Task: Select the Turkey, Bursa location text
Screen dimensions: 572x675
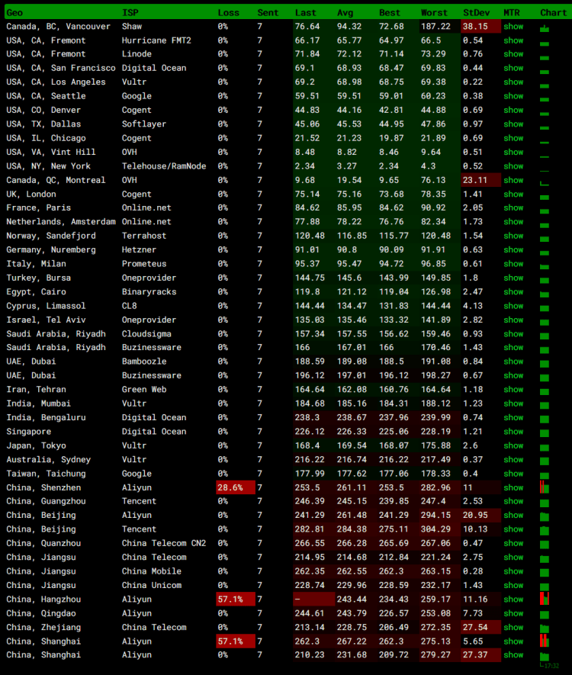Action: point(39,278)
